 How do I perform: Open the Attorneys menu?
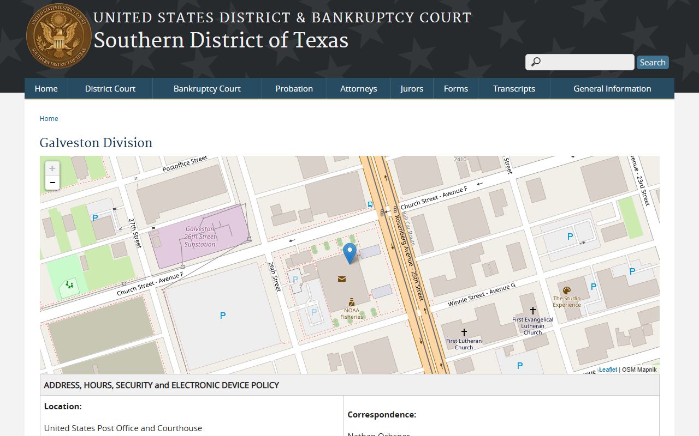click(359, 89)
